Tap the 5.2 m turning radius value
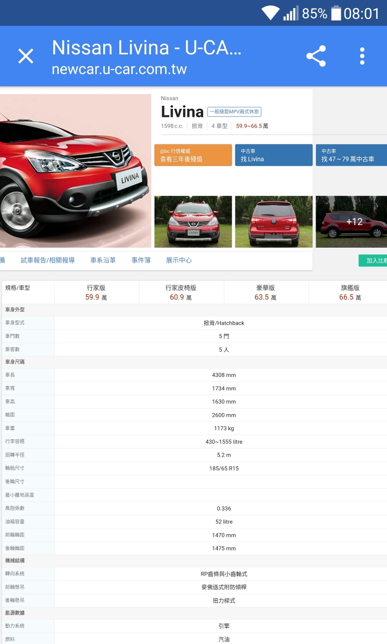The width and height of the screenshot is (387, 644). pos(224,455)
